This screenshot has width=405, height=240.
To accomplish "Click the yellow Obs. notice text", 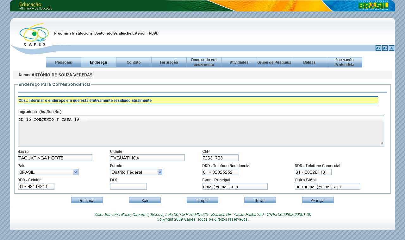I will click(x=85, y=101).
